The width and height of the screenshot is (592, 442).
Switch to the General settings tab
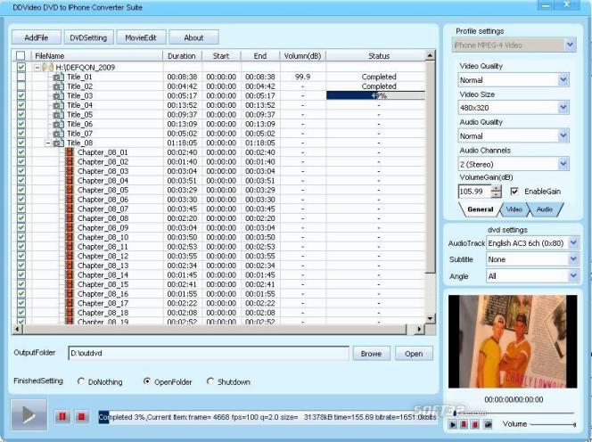tap(480, 209)
